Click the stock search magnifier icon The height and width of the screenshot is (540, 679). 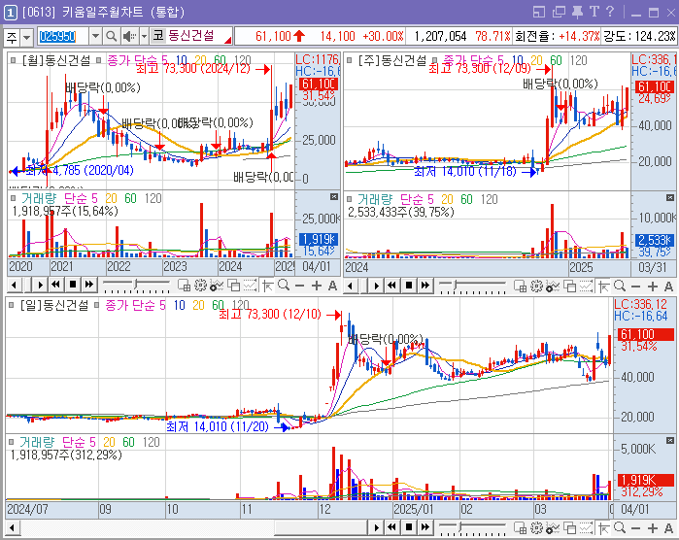point(112,36)
